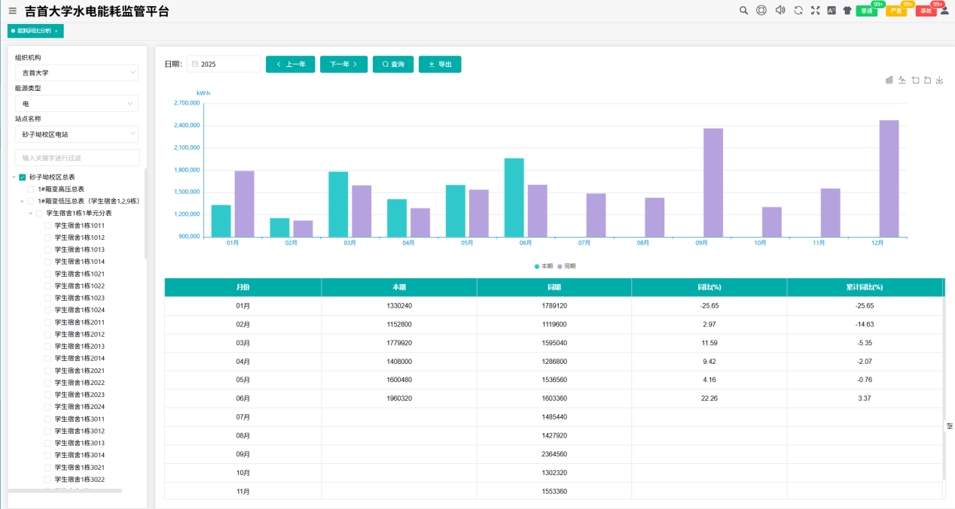Screen dimensions: 955x509
Task: Select the 能耗同比分析 tab
Action: coord(34,31)
